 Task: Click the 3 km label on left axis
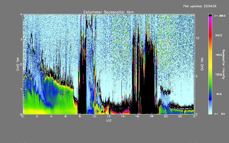click(x=21, y=39)
